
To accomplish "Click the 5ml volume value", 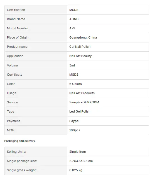I will 72,65.
